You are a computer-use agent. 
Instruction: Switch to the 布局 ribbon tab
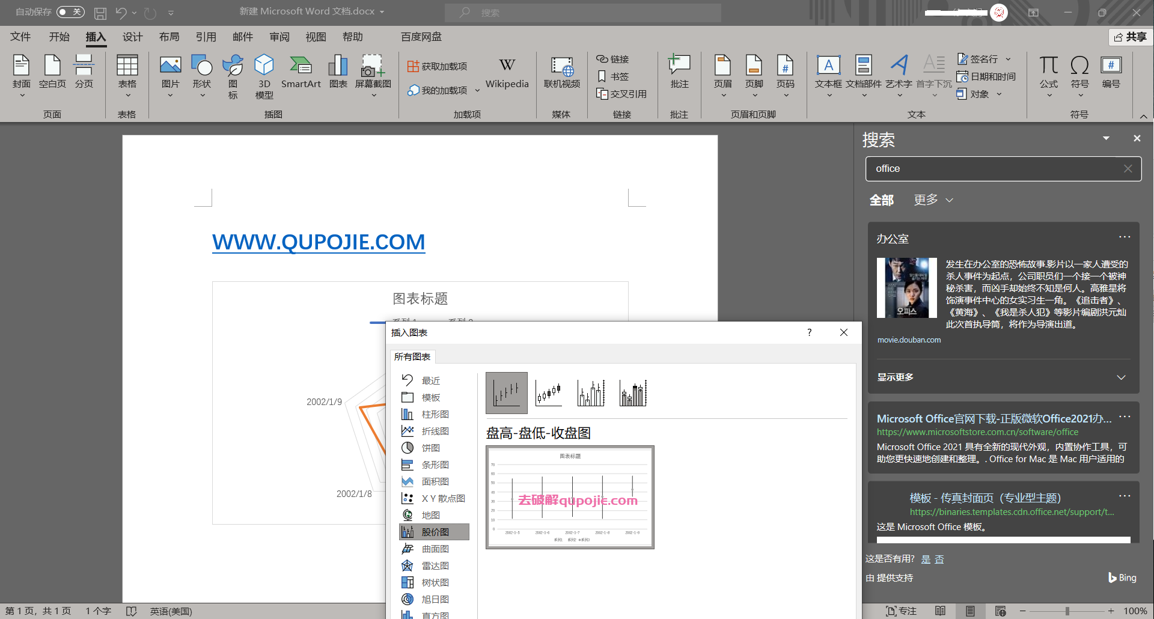click(169, 37)
